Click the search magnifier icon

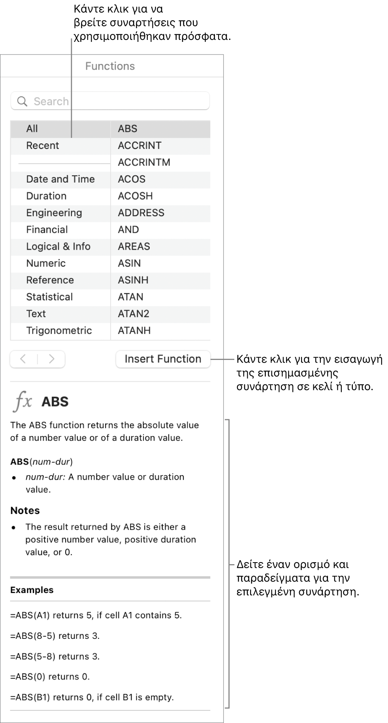click(x=23, y=102)
